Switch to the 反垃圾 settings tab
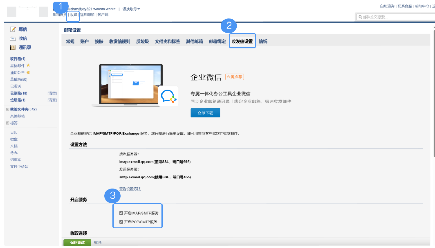The height and width of the screenshot is (248, 435). (142, 41)
